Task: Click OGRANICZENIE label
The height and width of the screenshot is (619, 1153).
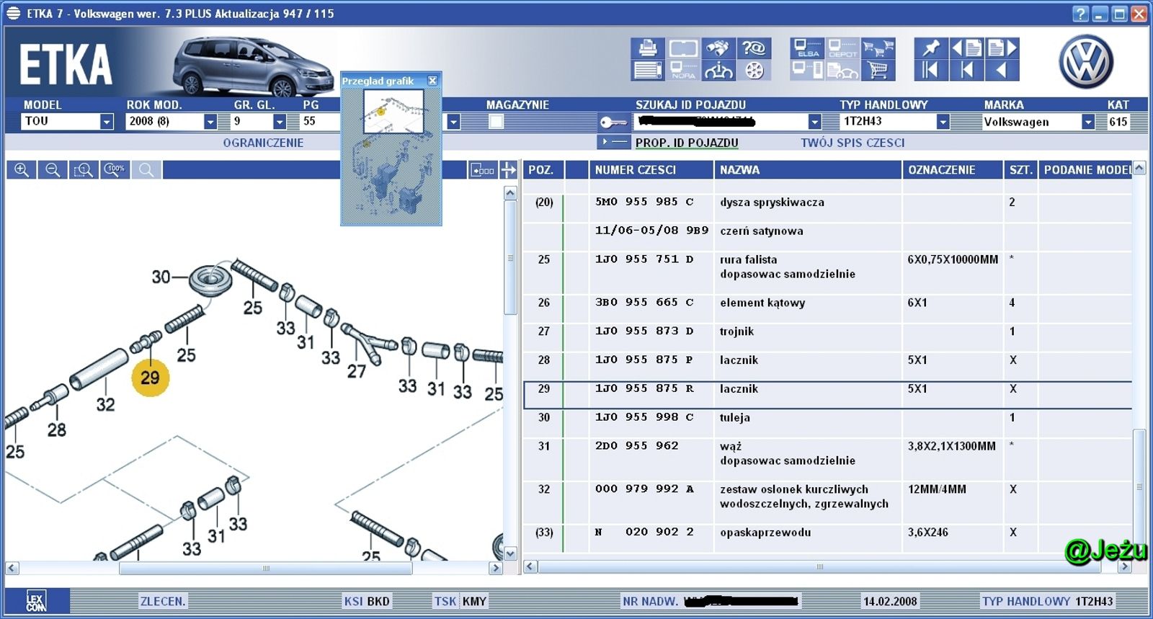Action: [263, 143]
